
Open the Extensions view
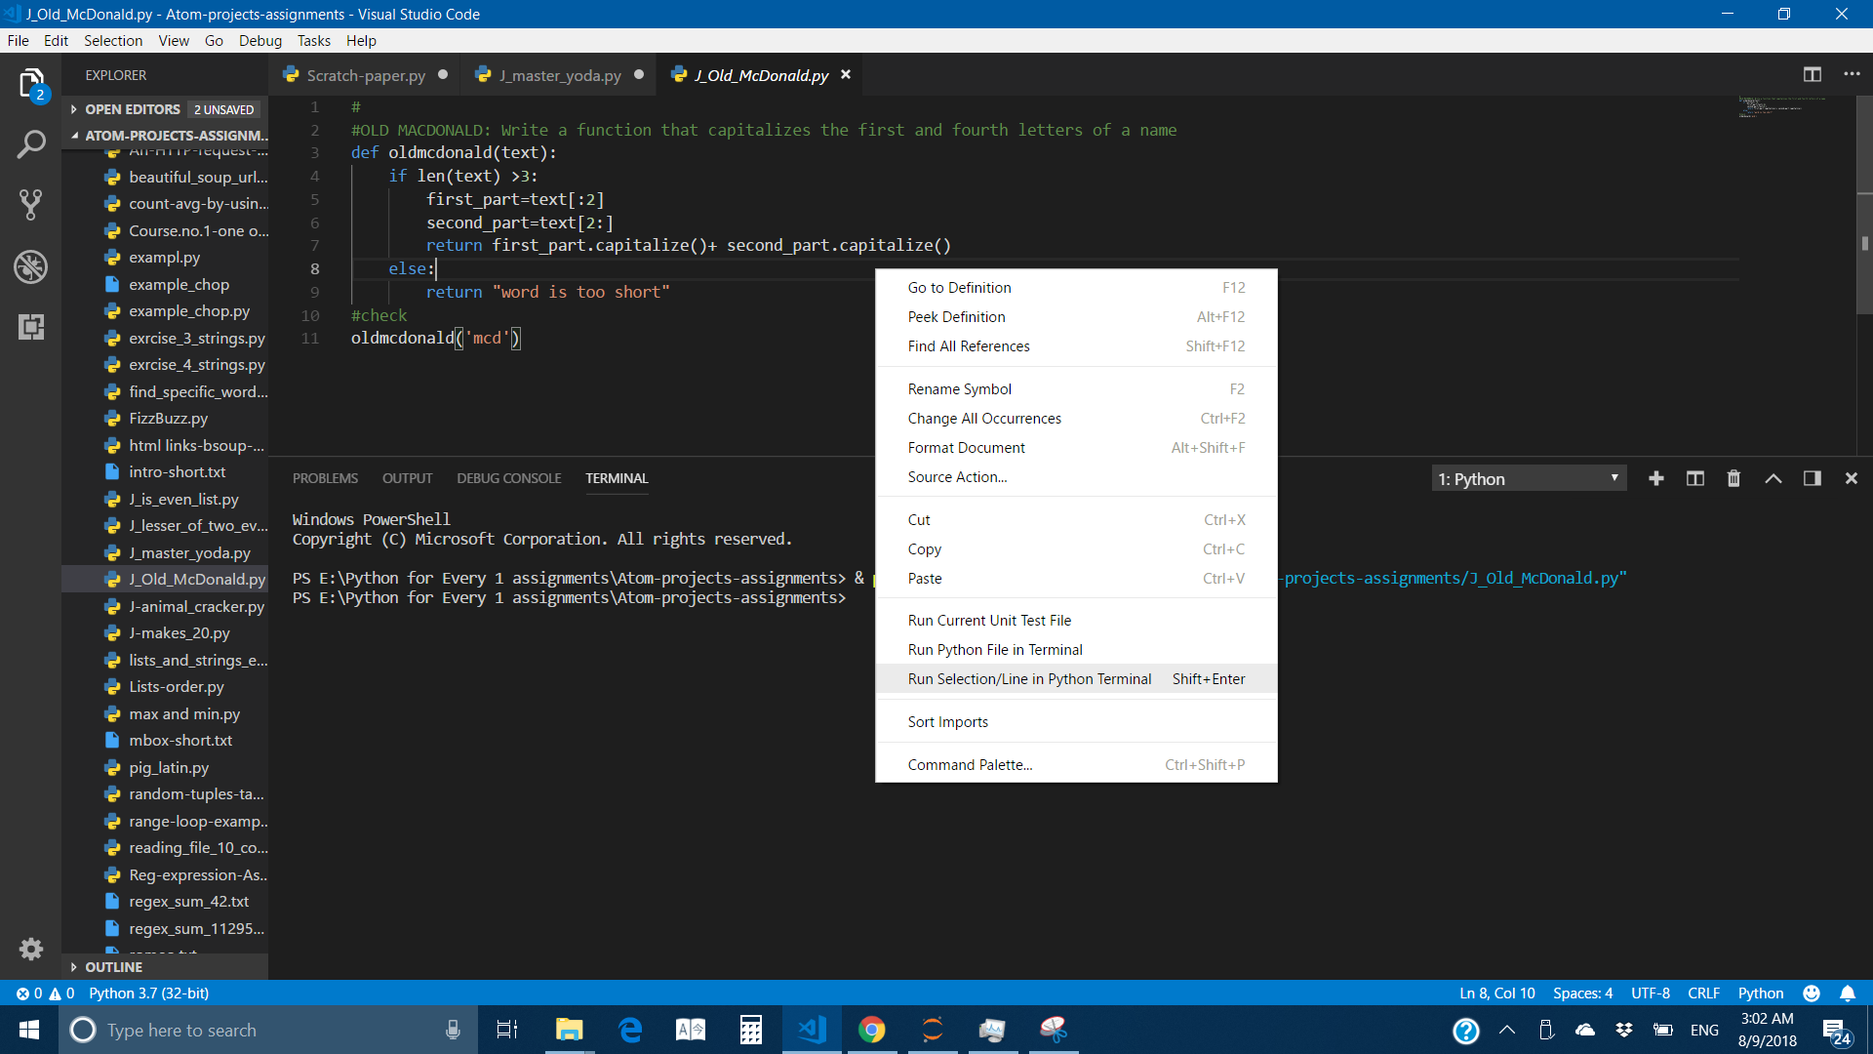[x=31, y=327]
